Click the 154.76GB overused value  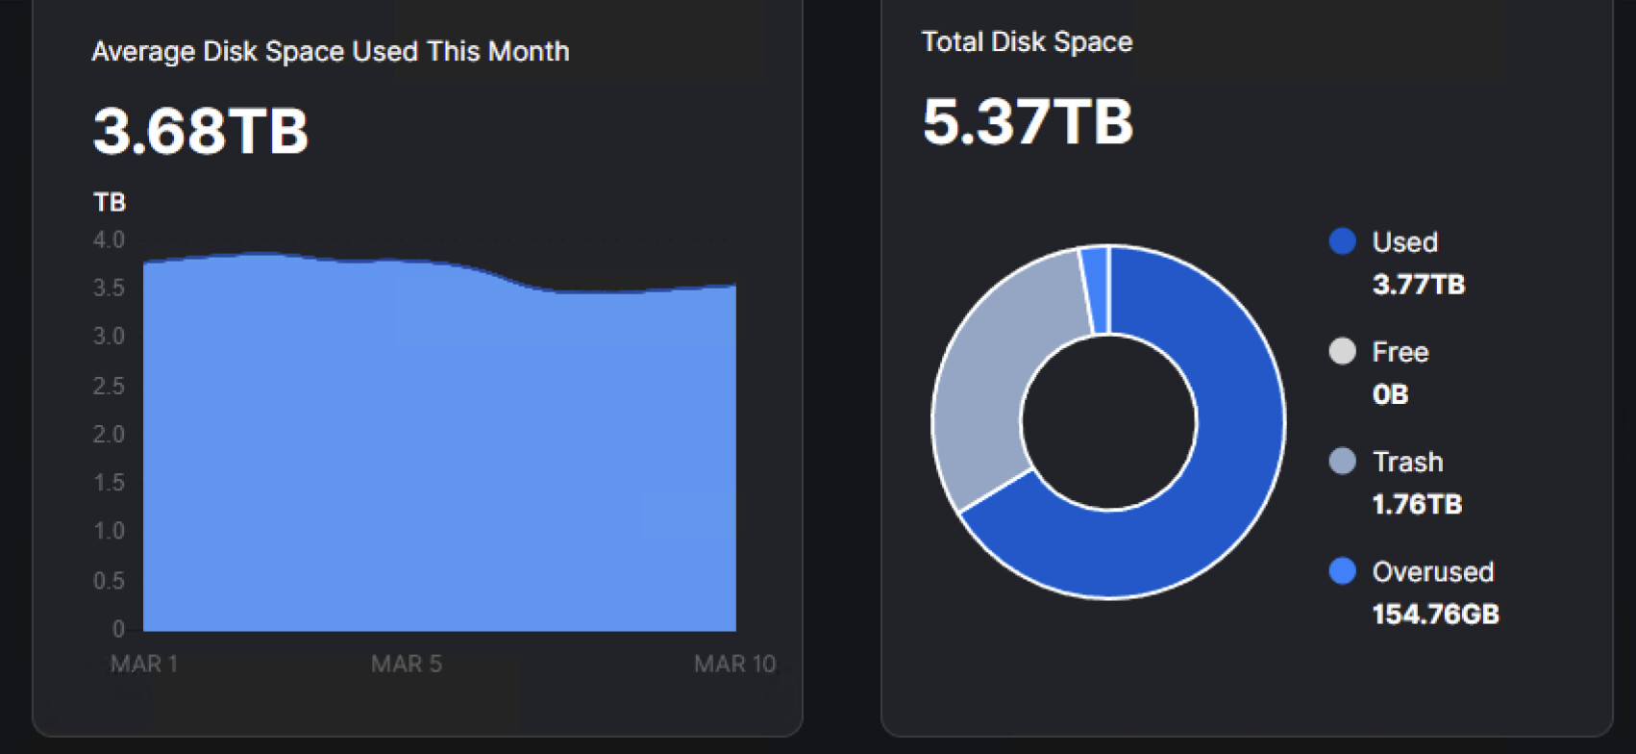[1435, 615]
